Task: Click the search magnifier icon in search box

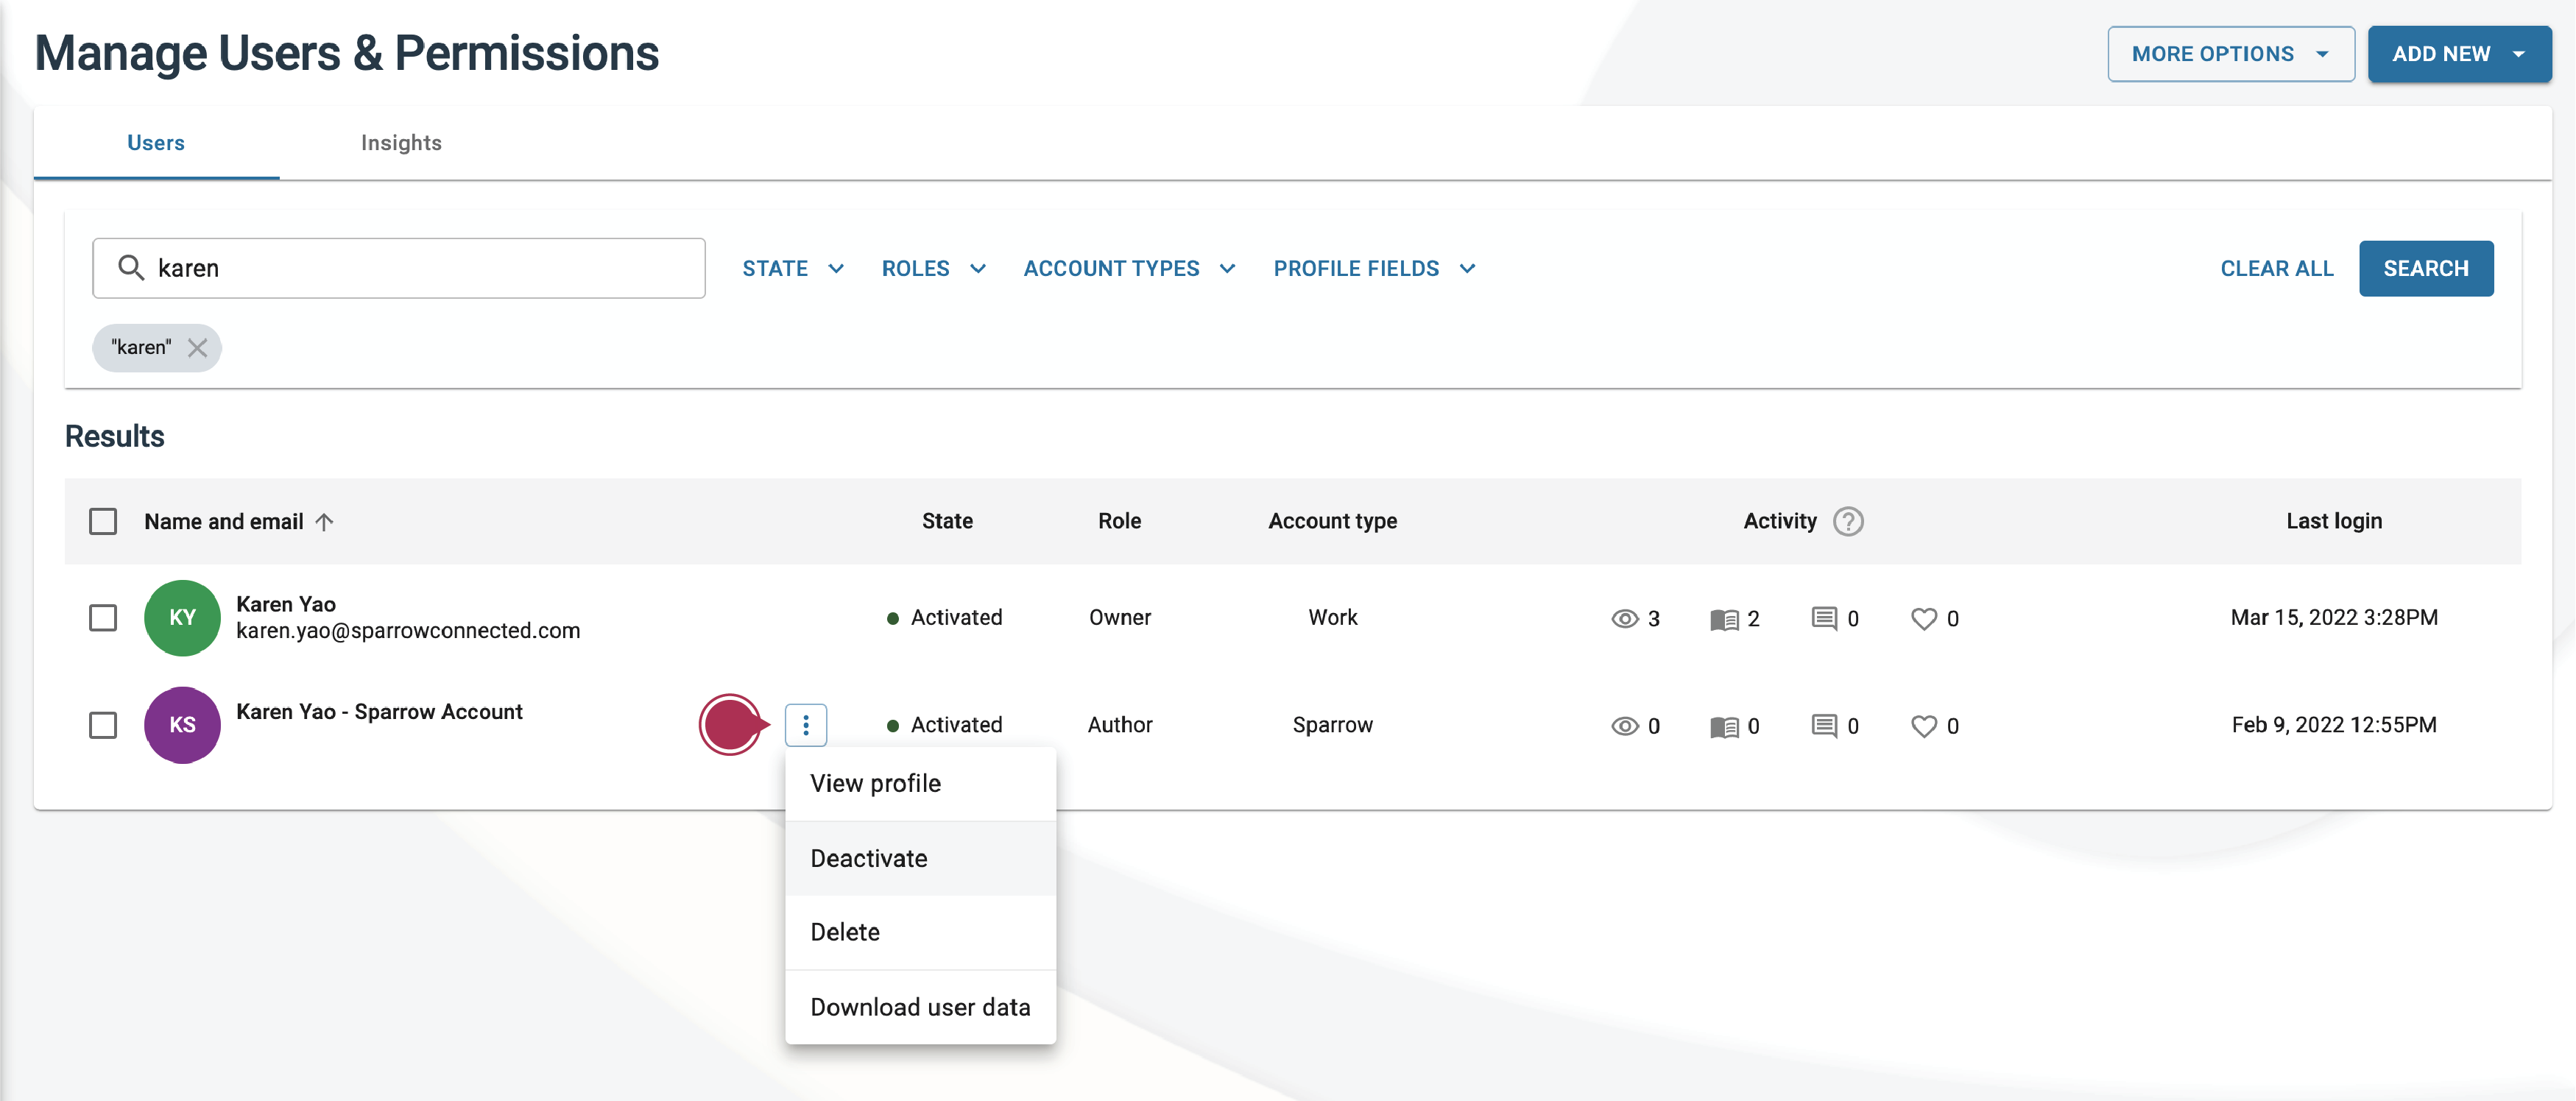Action: coord(131,267)
